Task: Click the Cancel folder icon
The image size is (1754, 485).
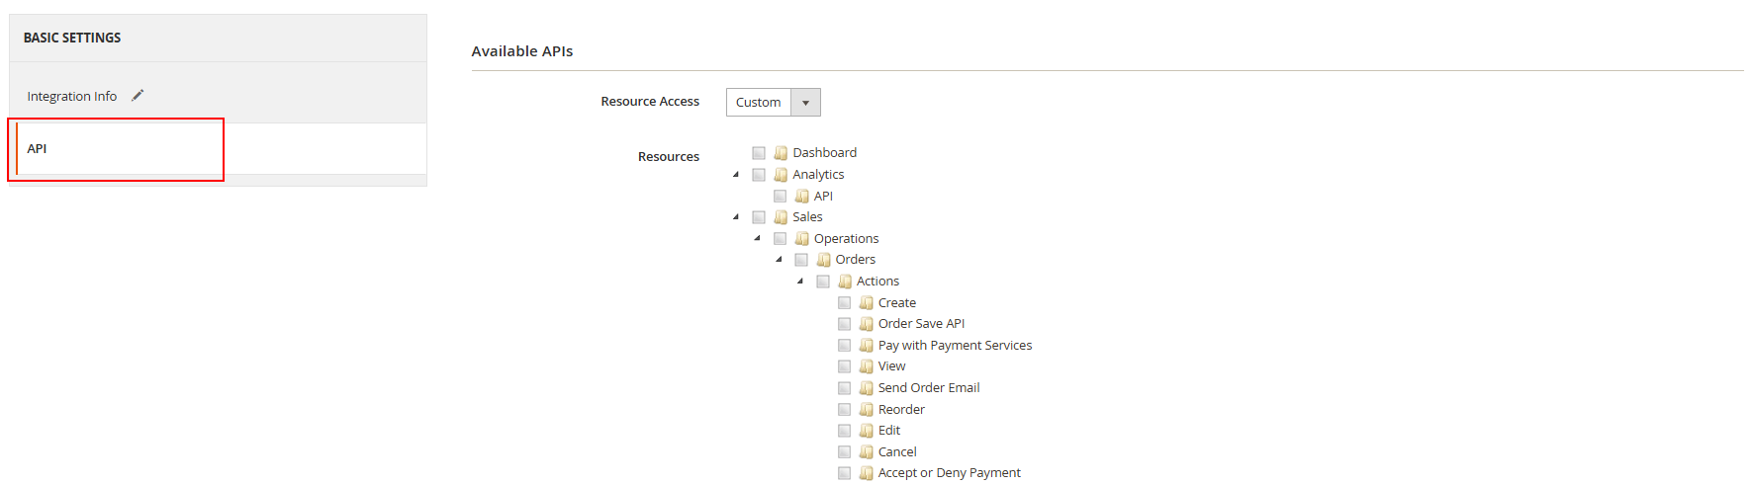Action: 867,452
